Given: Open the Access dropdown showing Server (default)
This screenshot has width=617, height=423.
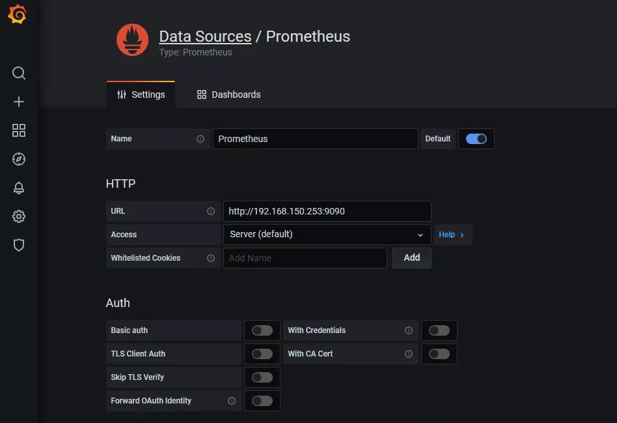Looking at the screenshot, I should coord(327,235).
